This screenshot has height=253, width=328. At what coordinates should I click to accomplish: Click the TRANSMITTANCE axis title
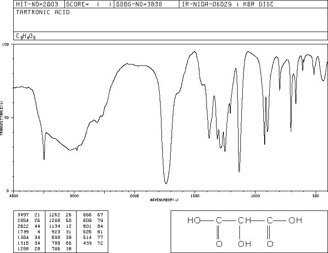click(1, 118)
